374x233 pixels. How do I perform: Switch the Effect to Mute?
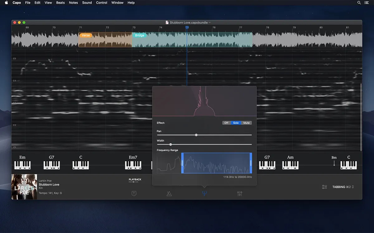coord(246,123)
